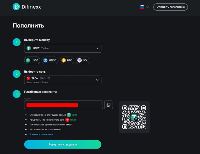Click the address input field

click(63, 105)
